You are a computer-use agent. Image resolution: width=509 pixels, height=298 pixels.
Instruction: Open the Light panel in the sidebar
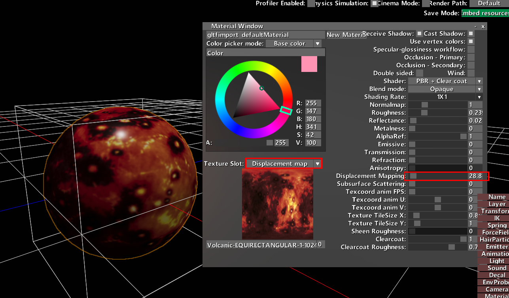click(496, 260)
